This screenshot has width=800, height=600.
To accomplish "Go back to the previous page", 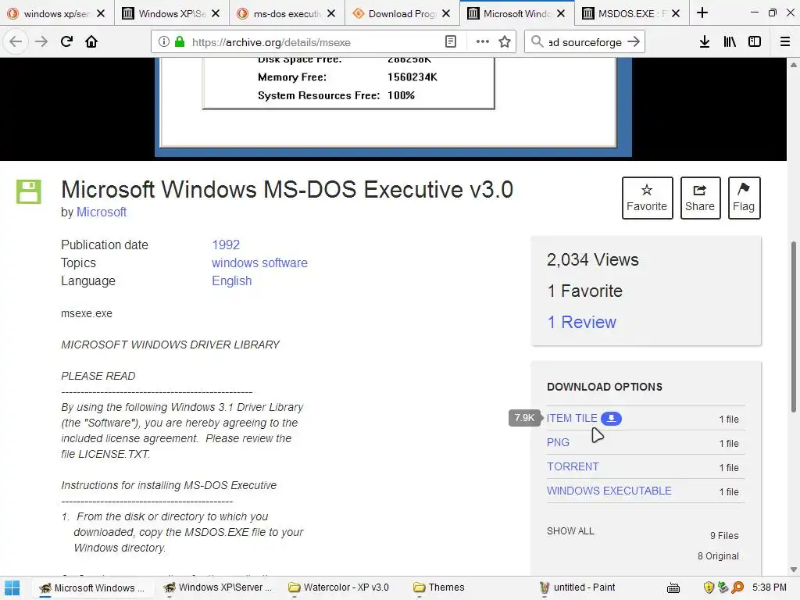I will pyautogui.click(x=16, y=42).
